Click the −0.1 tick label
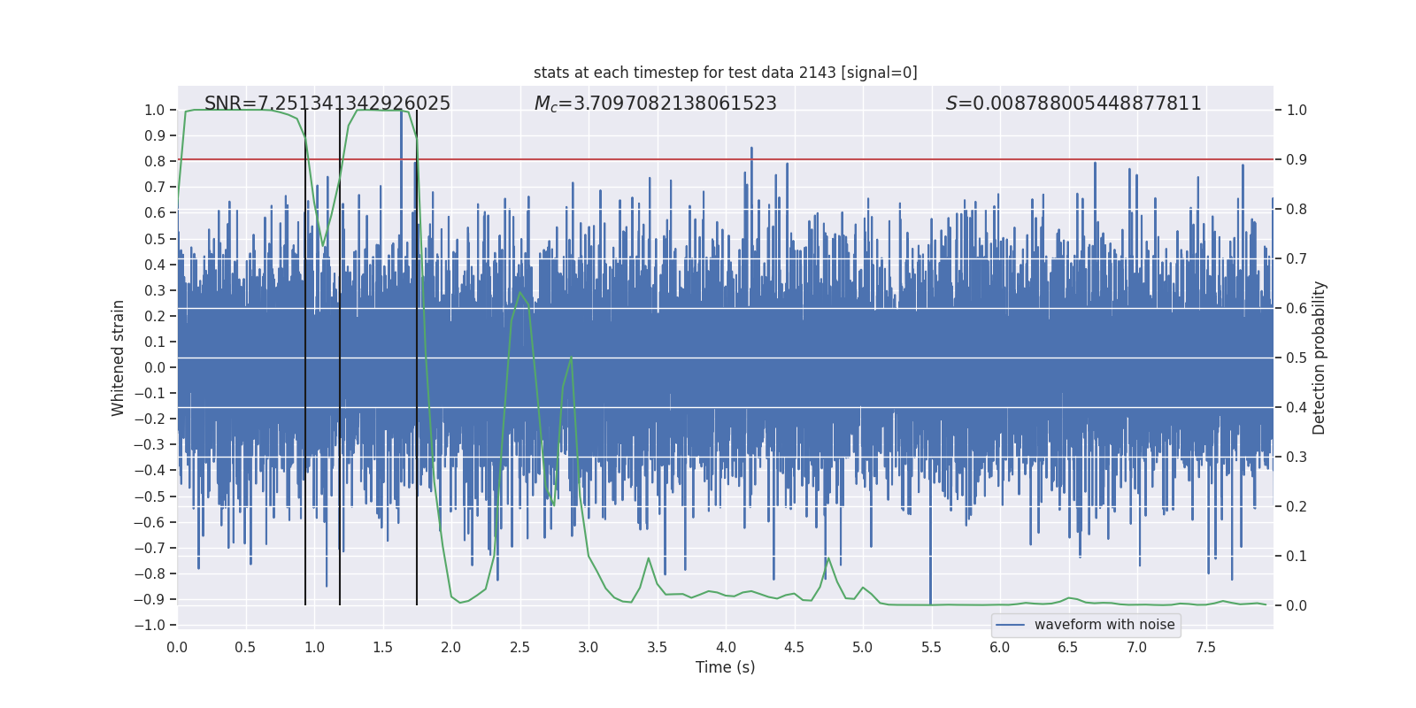This screenshot has width=1416, height=708. pos(150,393)
